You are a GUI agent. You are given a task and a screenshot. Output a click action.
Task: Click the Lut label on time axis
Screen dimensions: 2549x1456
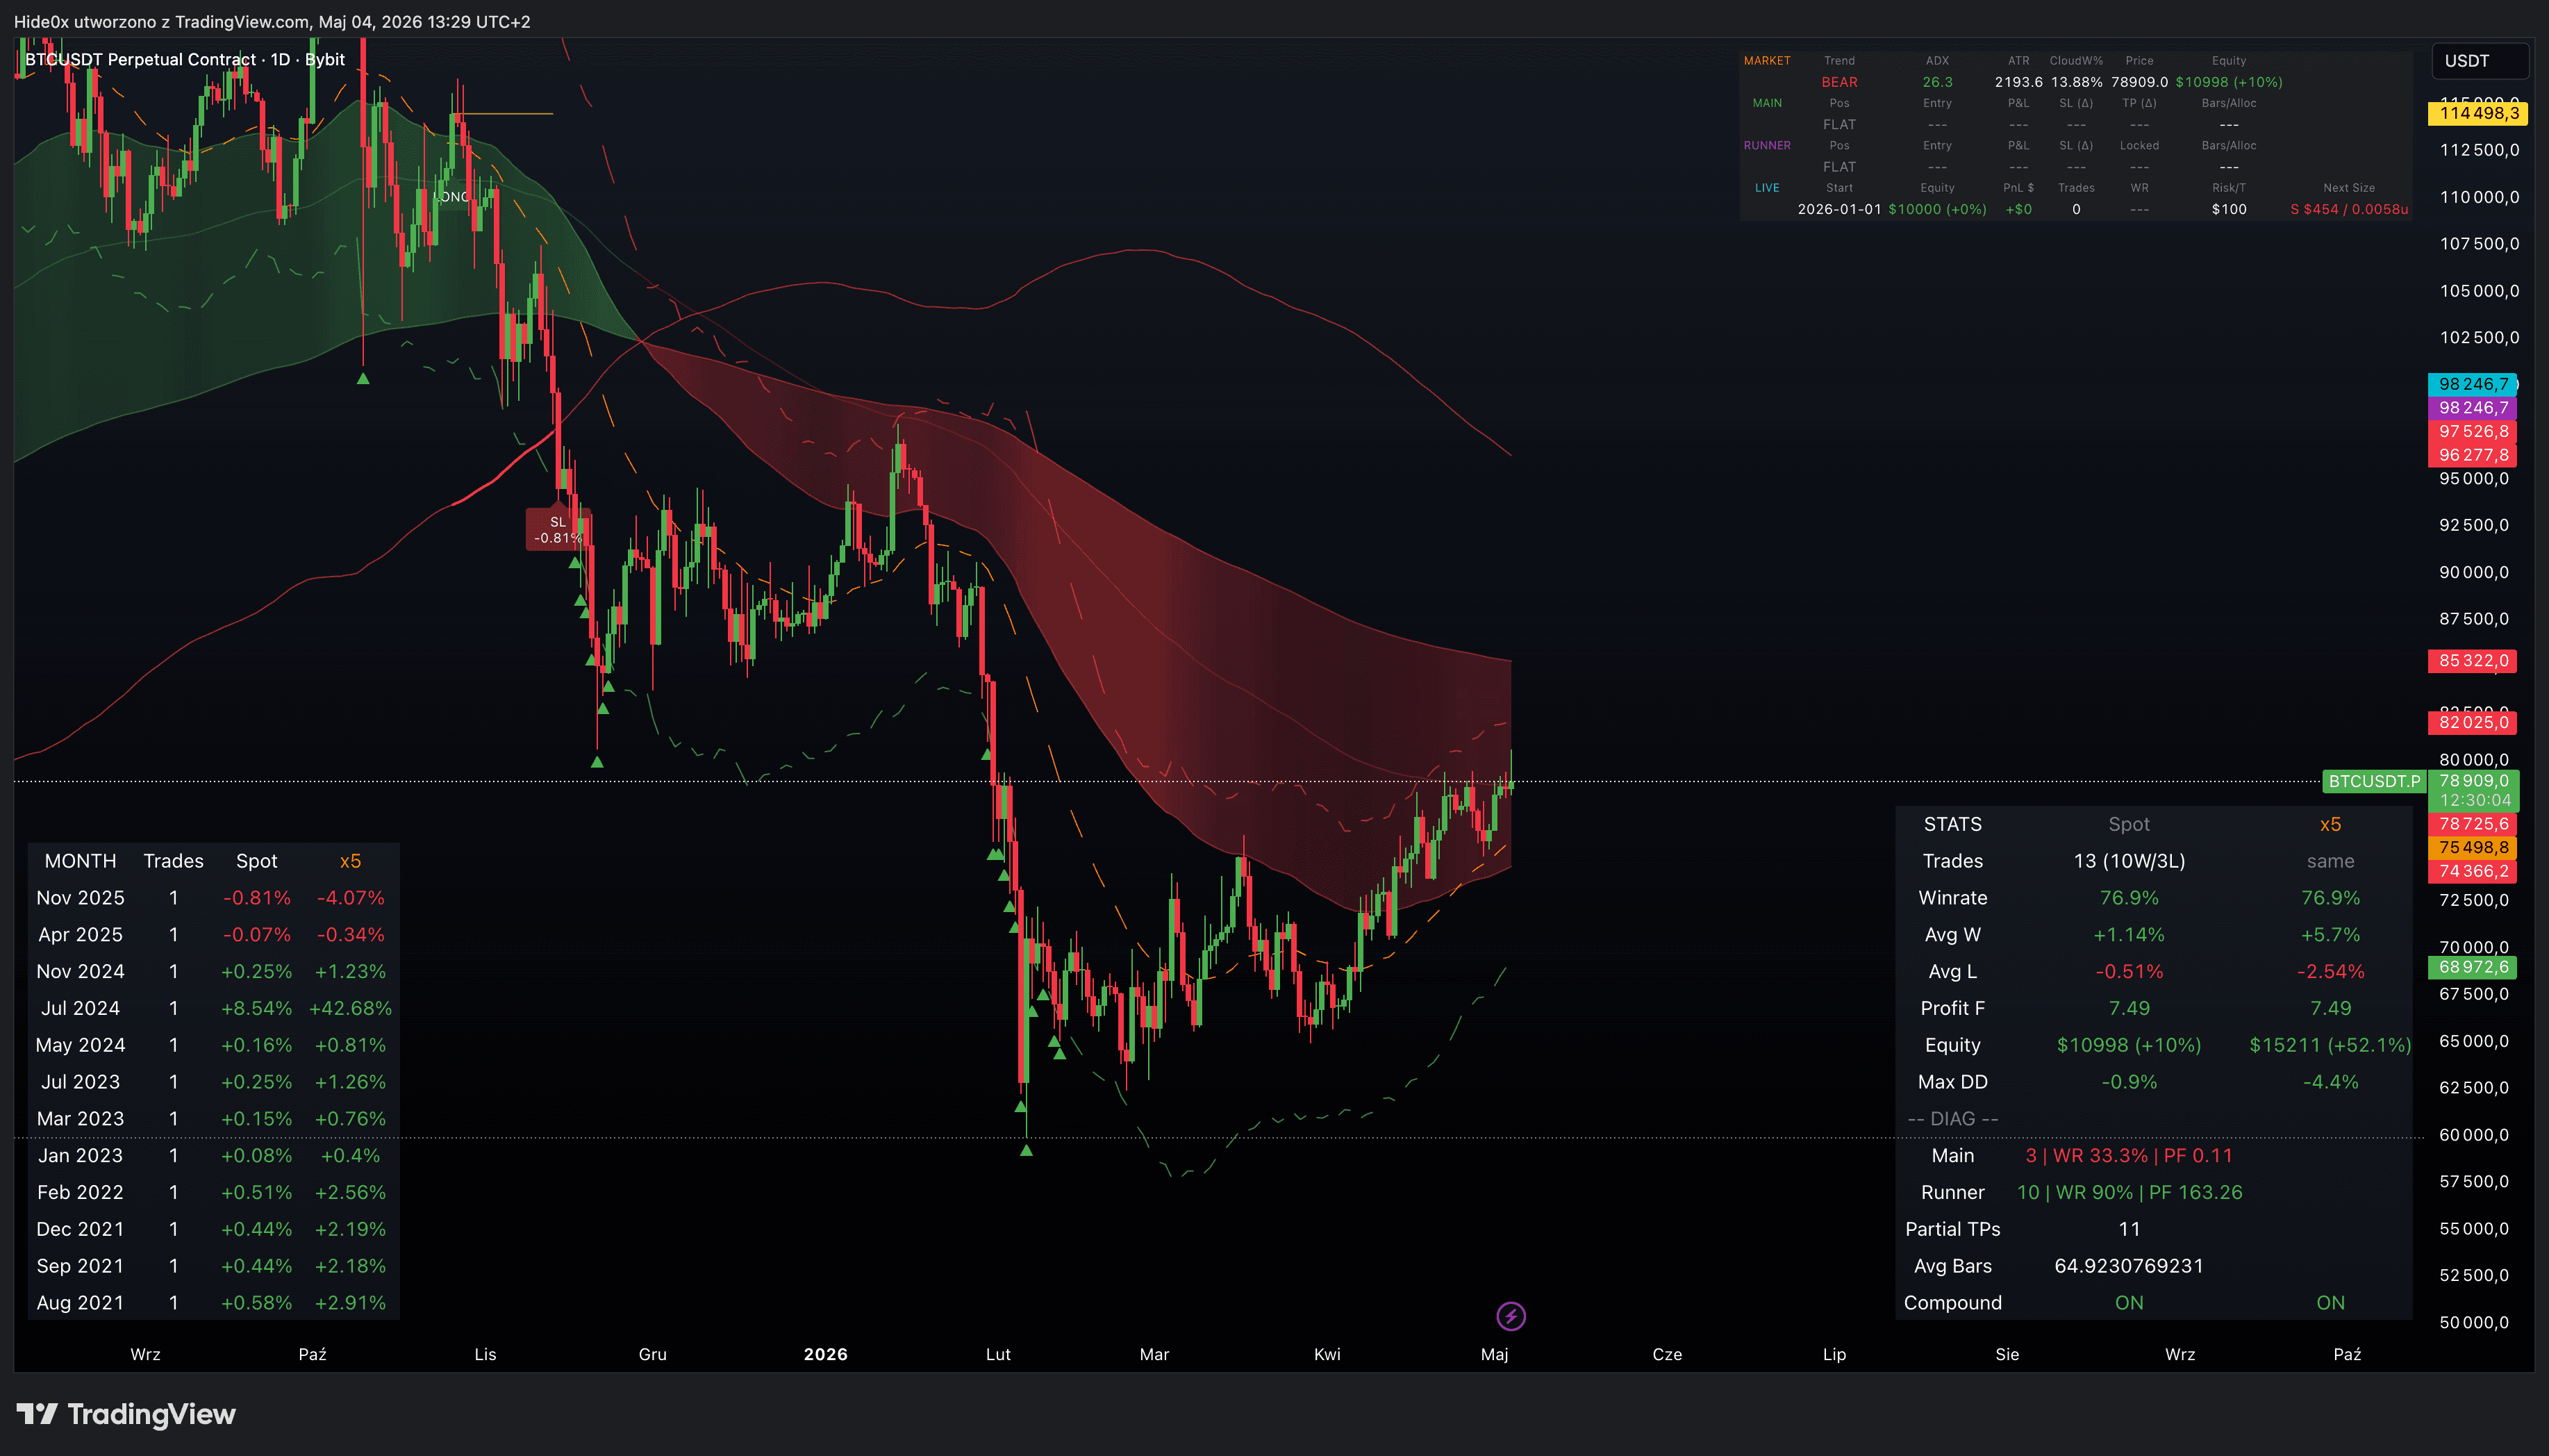coord(997,1354)
